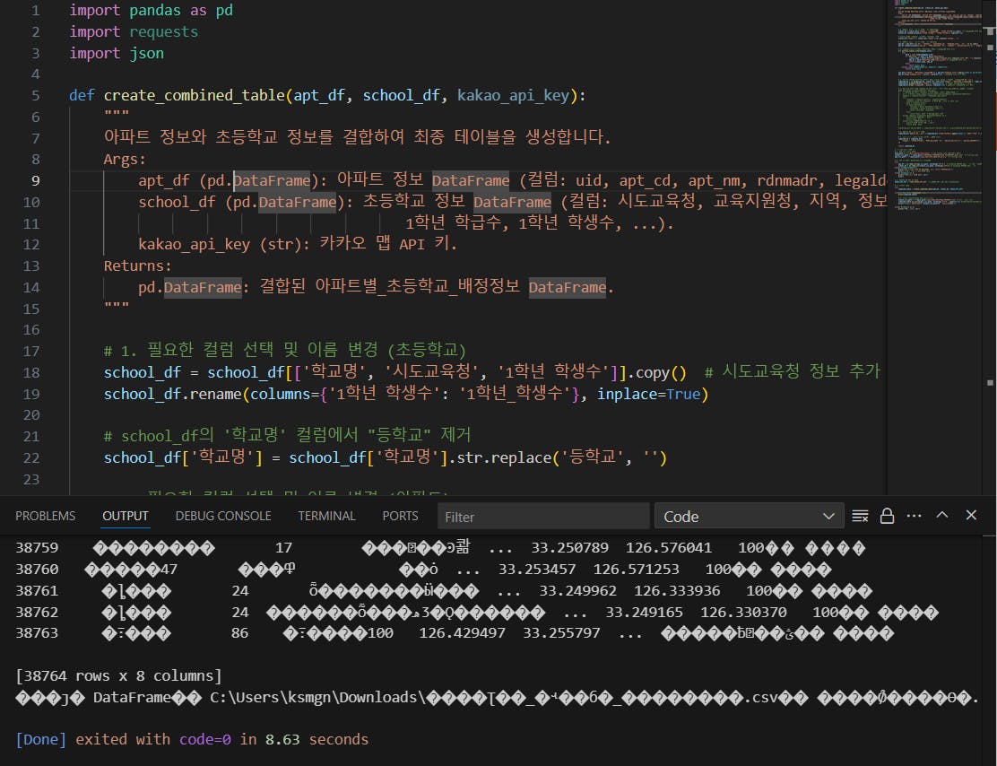This screenshot has width=997, height=766.
Task: Click value 126.571253 in output
Action: pos(636,570)
